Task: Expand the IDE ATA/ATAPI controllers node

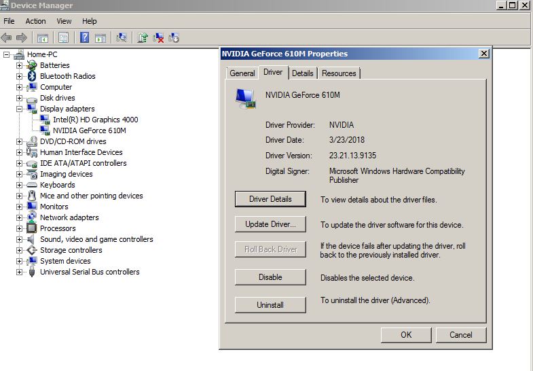Action: coord(19,163)
